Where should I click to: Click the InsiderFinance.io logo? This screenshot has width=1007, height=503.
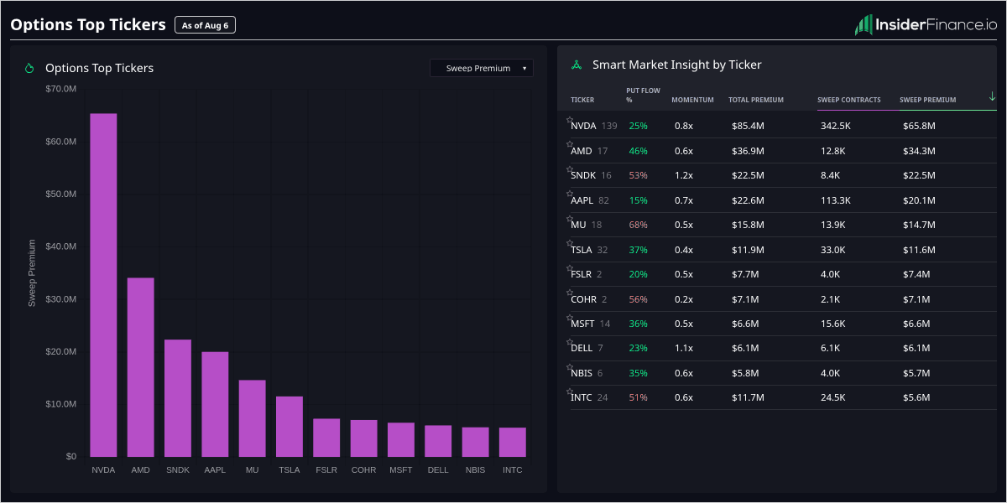pos(926,25)
